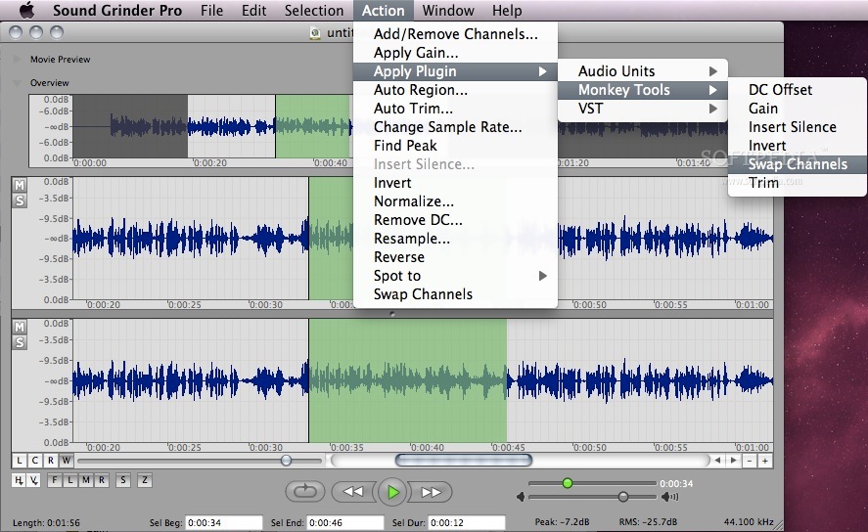Mute the lower channel with M
This screenshot has width=868, height=532.
20,327
